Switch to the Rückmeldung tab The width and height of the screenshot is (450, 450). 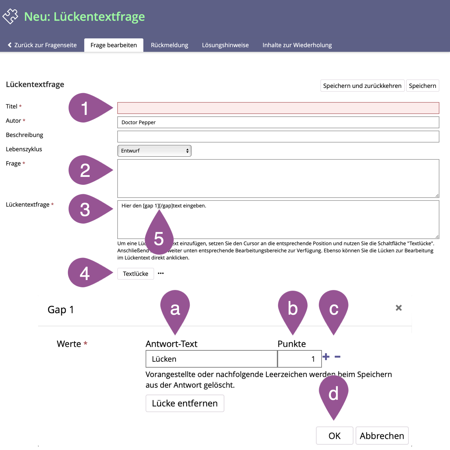tap(169, 45)
